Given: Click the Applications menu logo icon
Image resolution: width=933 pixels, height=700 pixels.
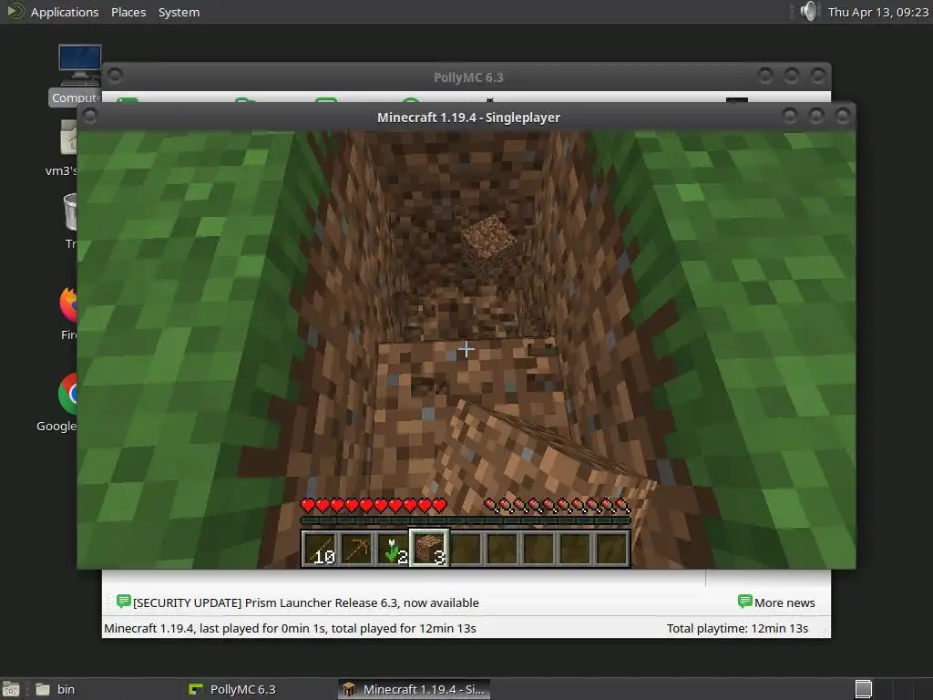Looking at the screenshot, I should pyautogui.click(x=15, y=11).
